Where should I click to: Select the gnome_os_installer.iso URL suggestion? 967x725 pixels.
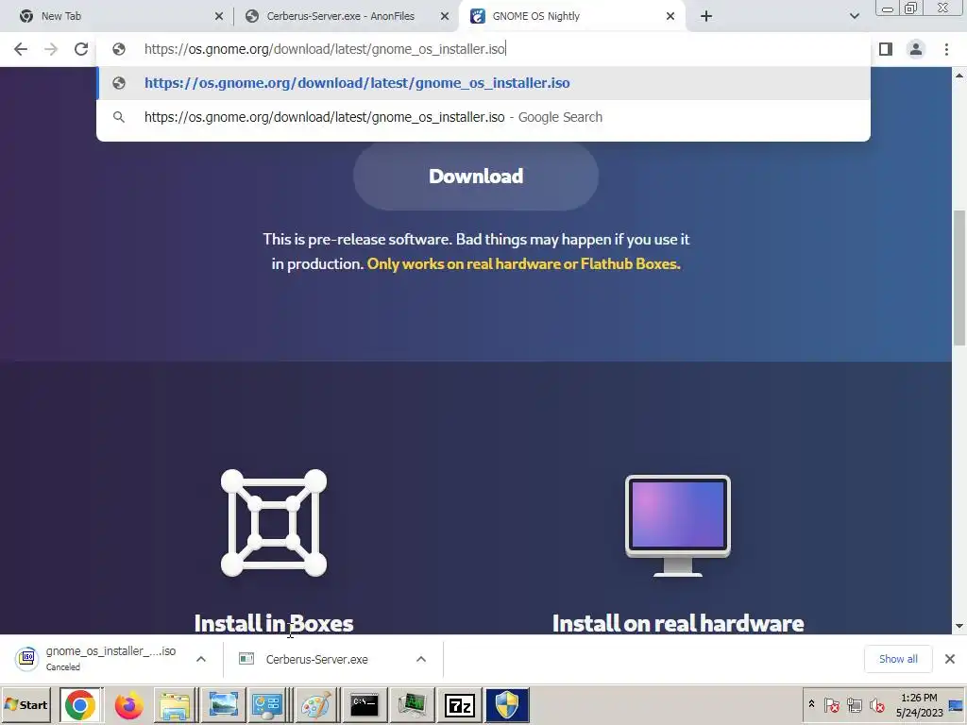point(483,83)
